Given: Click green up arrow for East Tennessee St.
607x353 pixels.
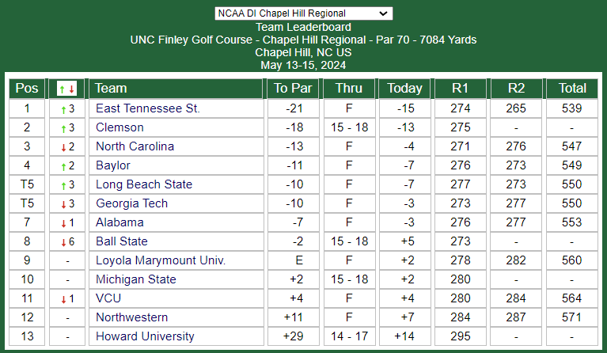Looking at the screenshot, I should click(x=63, y=109).
